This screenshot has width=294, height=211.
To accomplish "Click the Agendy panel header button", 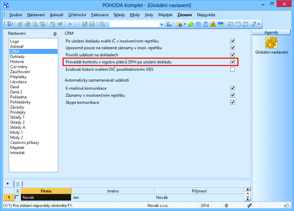I will click(x=271, y=32).
